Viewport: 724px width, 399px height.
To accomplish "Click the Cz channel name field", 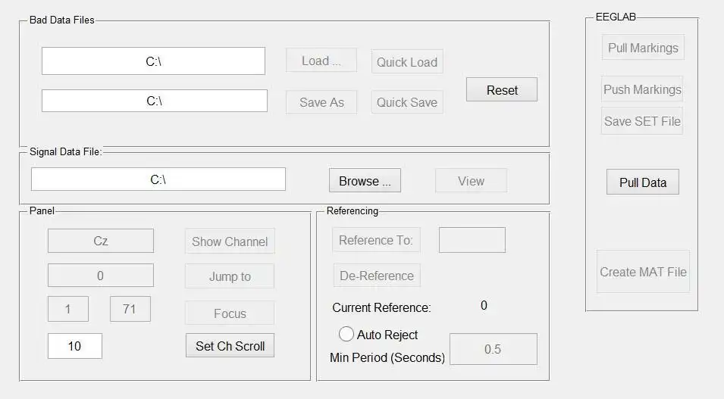I will (100, 241).
